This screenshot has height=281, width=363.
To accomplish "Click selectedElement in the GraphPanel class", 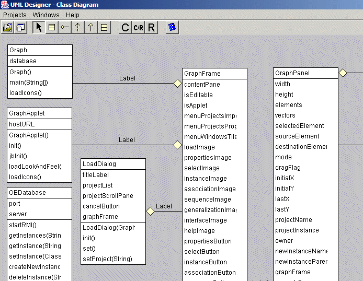I will 299,126.
